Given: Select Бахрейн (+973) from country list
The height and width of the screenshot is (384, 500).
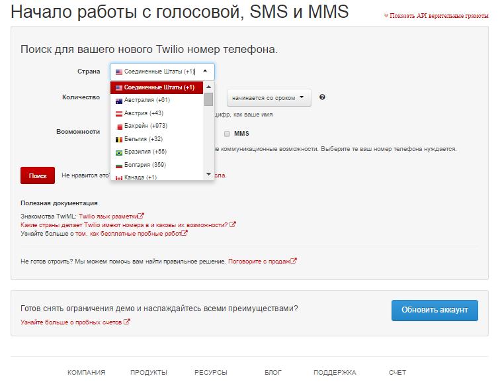Looking at the screenshot, I should coord(146,126).
